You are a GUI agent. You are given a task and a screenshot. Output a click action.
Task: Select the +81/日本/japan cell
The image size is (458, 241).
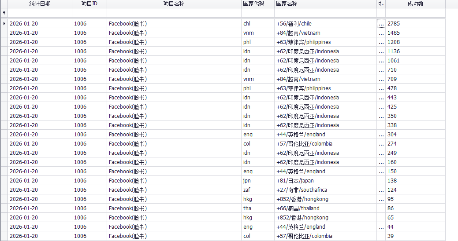click(x=325, y=181)
